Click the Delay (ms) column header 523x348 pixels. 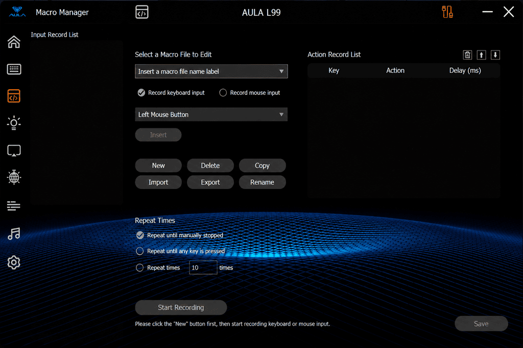pyautogui.click(x=465, y=70)
